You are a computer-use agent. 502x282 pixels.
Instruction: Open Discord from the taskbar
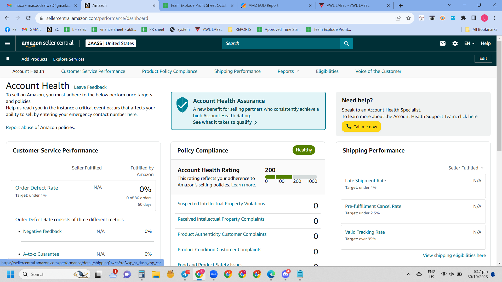click(286, 274)
